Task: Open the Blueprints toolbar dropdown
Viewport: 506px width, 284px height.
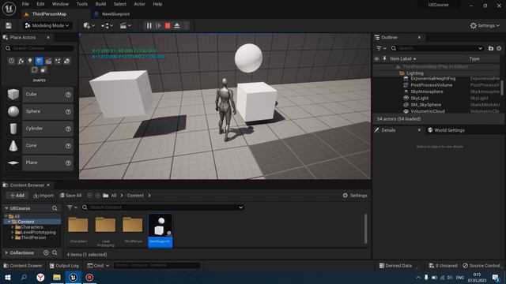Action: point(108,25)
